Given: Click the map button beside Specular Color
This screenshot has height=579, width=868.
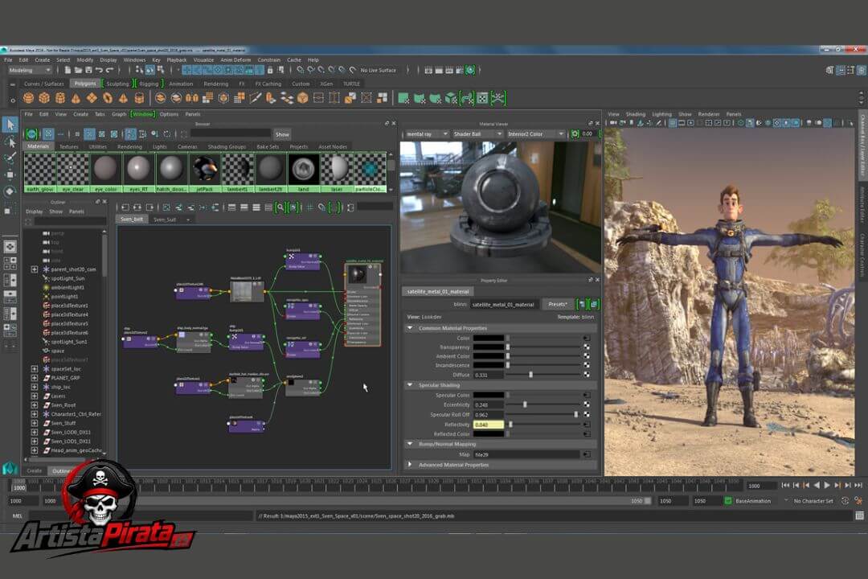Looking at the screenshot, I should (x=586, y=395).
